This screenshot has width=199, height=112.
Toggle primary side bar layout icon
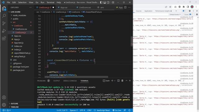click(x=101, y=2)
